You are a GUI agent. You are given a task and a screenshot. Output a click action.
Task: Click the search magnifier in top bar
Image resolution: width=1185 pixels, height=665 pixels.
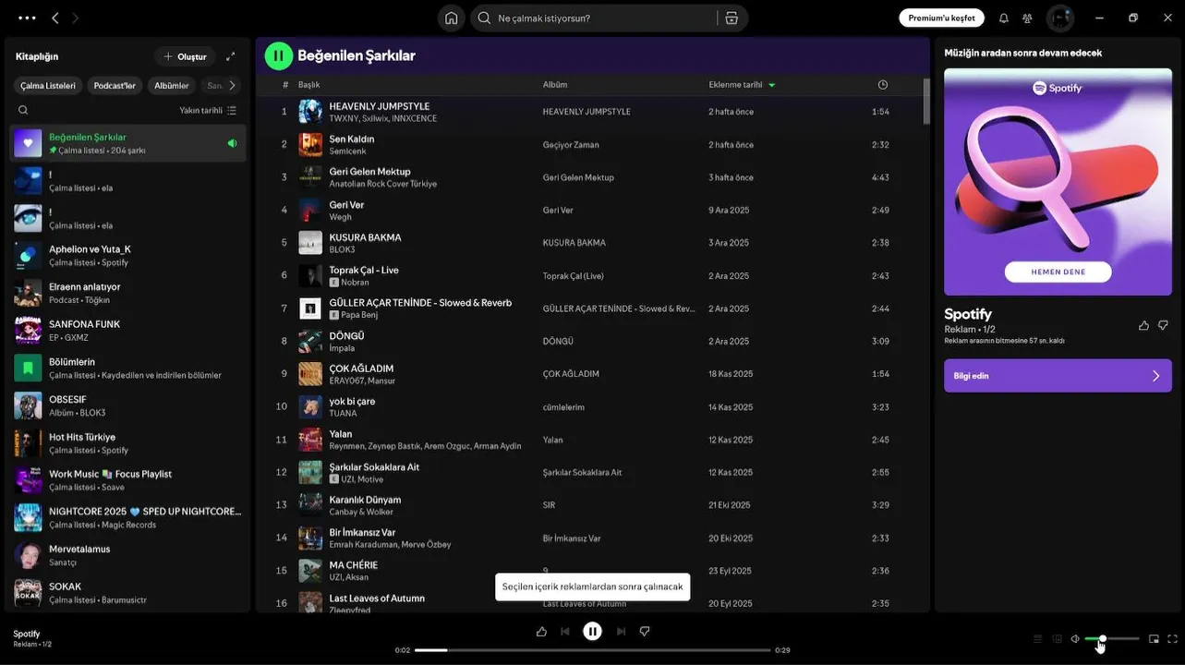tap(484, 18)
